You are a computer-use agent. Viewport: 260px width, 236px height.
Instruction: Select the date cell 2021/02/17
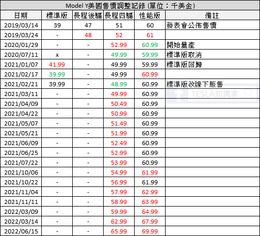pos(21,74)
